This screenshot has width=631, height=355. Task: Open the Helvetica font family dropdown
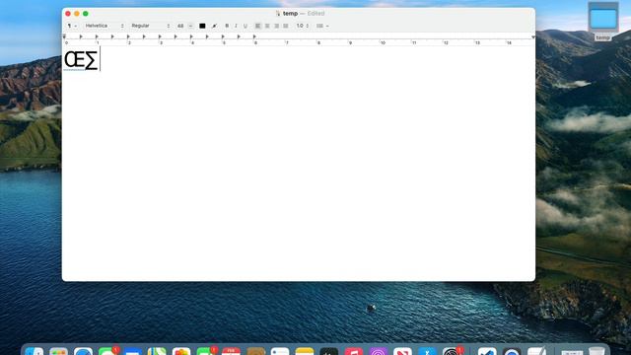(105, 26)
